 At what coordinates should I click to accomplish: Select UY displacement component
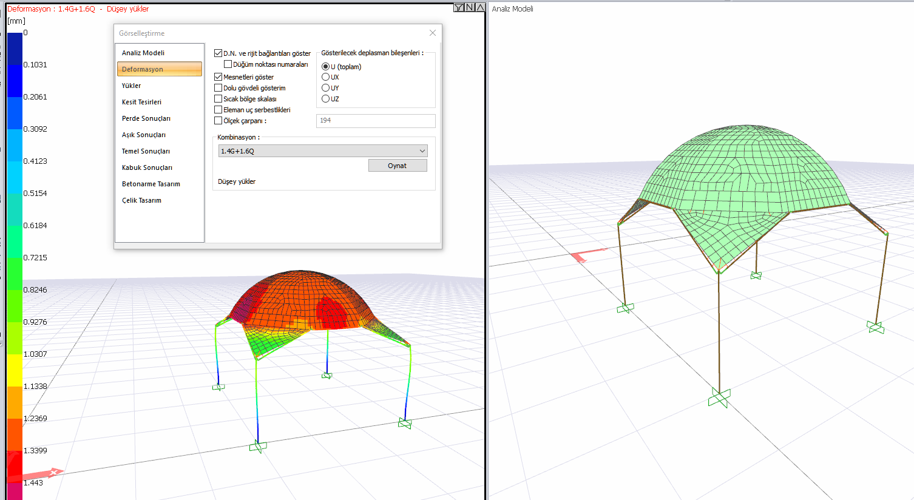[x=326, y=88]
